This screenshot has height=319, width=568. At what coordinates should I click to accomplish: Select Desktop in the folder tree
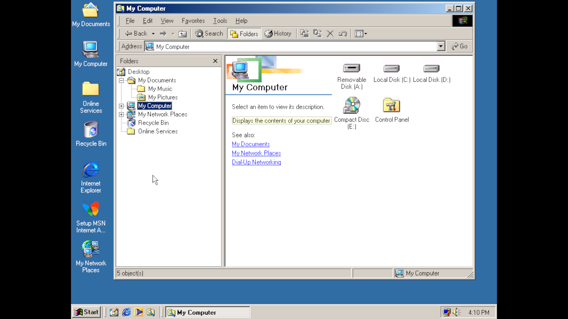click(138, 72)
